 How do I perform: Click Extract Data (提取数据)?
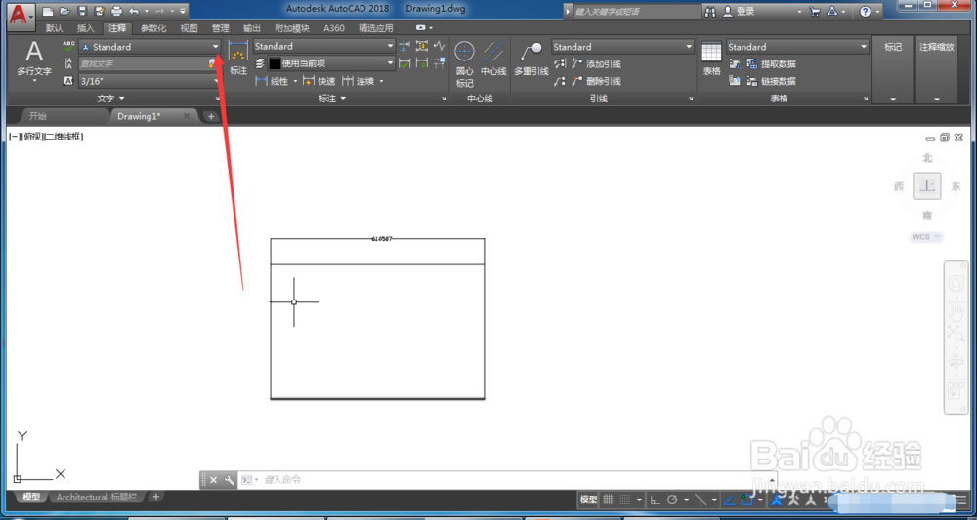[770, 64]
